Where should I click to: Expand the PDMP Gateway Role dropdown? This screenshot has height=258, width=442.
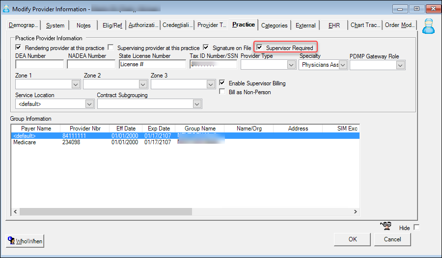400,65
